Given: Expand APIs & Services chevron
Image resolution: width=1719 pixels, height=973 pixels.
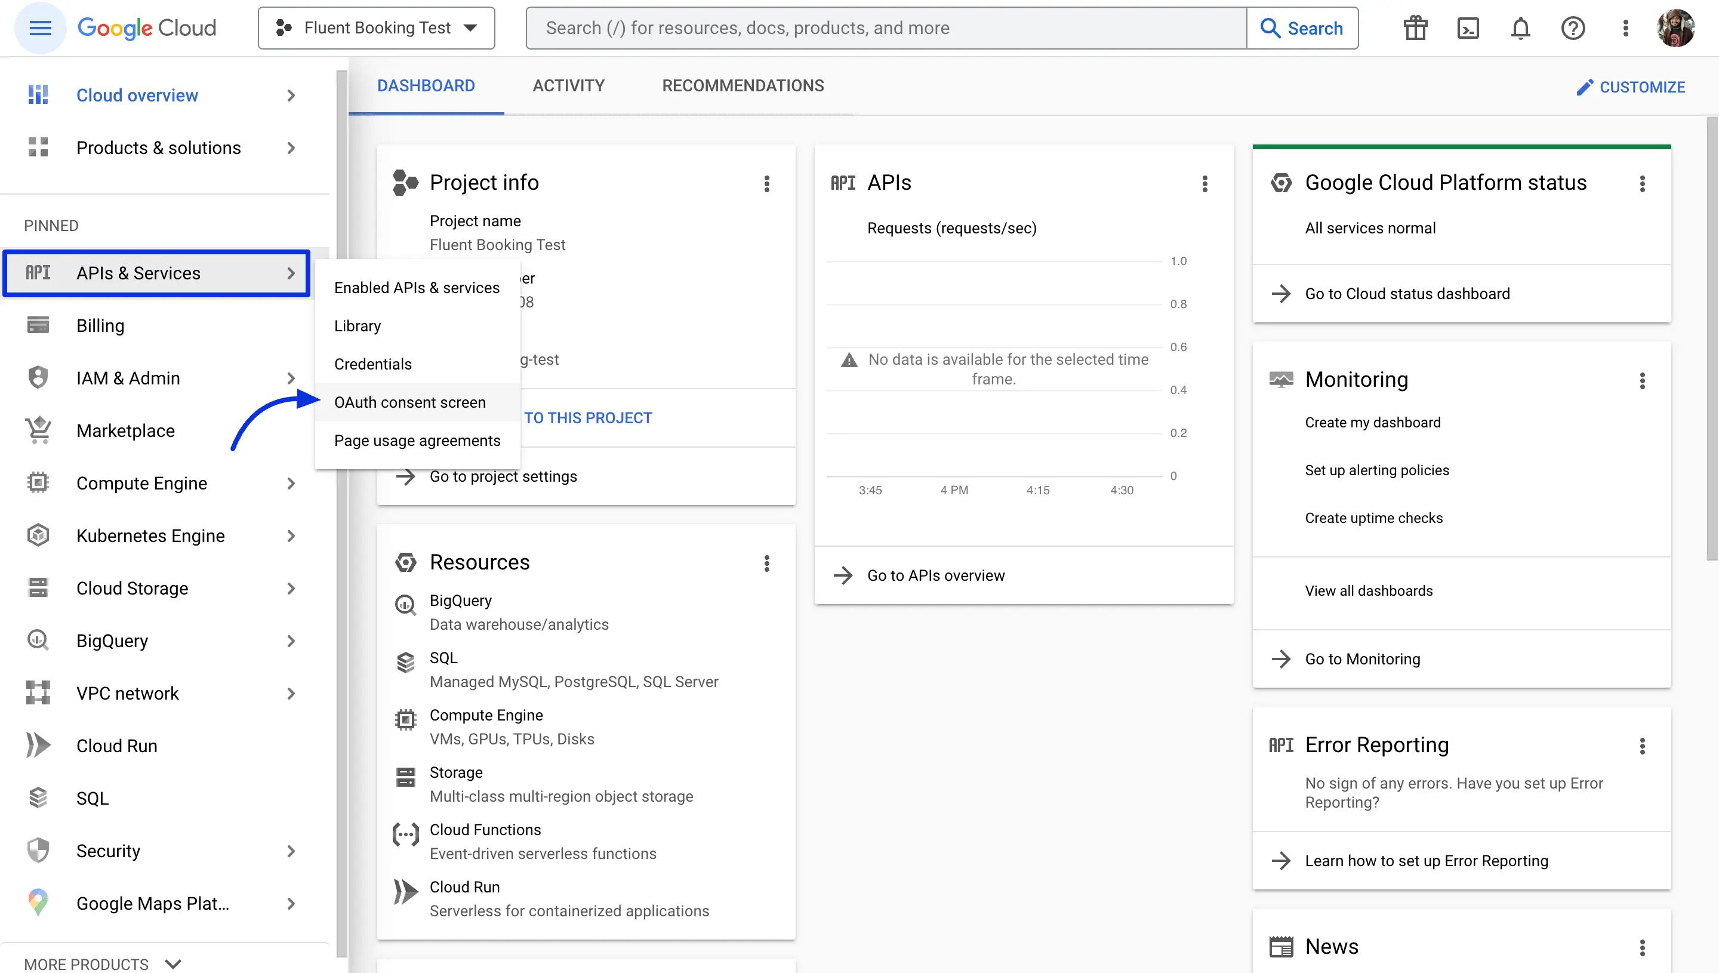Looking at the screenshot, I should point(291,273).
